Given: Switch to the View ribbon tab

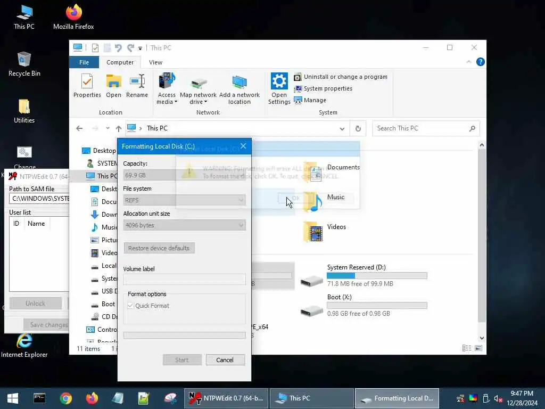Looking at the screenshot, I should pyautogui.click(x=155, y=62).
